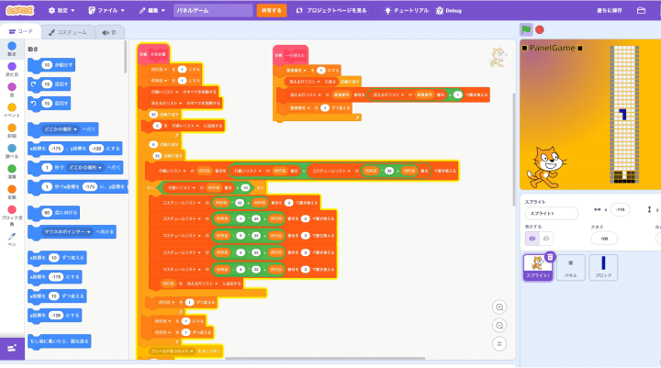Screen dimensions: 661x368
Task: Switch to the Costumes tab
Action: point(67,32)
